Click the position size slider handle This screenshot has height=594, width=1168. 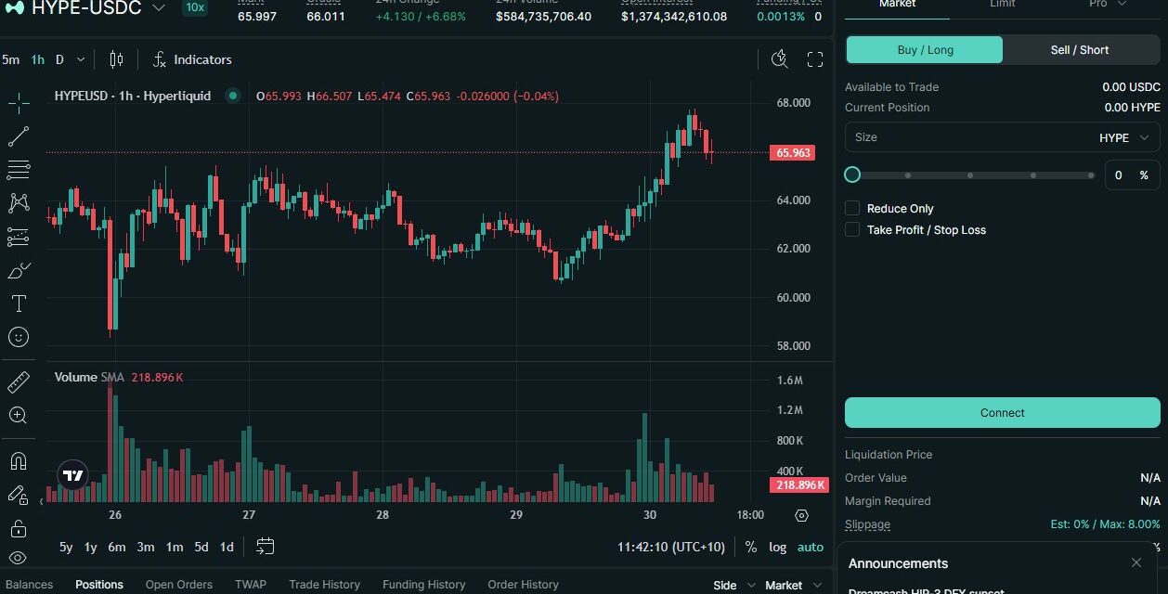coord(852,174)
